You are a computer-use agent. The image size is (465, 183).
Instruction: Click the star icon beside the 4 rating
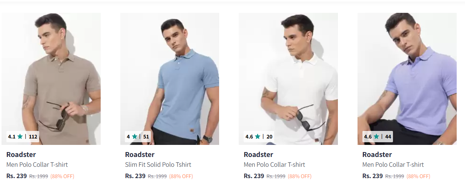(135, 137)
